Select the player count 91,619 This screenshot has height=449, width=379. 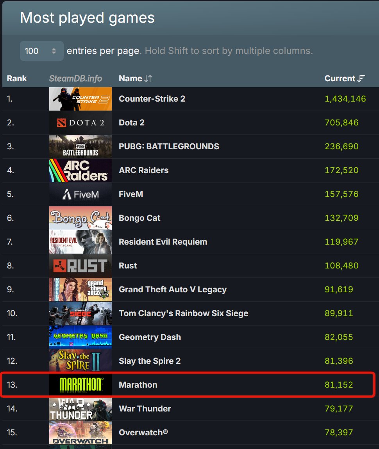[339, 290]
